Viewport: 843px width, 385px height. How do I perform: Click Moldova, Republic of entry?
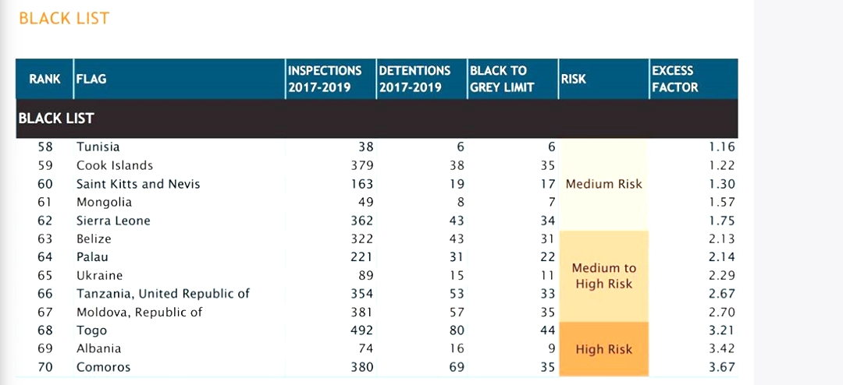click(x=139, y=312)
